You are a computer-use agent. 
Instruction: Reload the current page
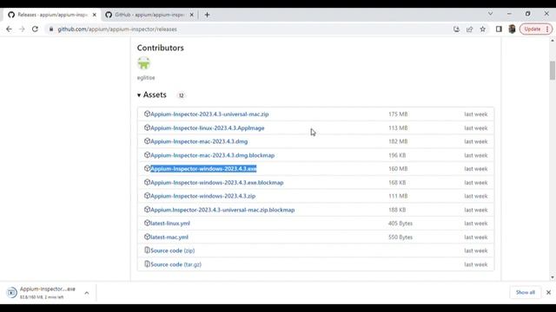pos(35,29)
